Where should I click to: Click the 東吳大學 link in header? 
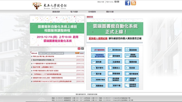pyautogui.click(x=101, y=2)
